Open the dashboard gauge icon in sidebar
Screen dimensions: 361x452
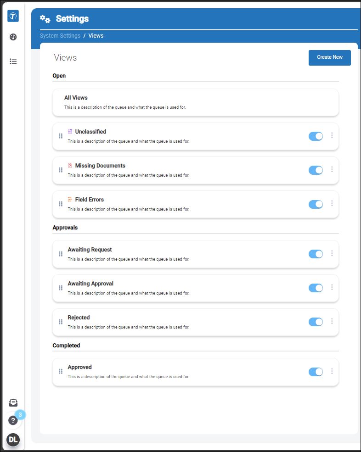pyautogui.click(x=13, y=37)
